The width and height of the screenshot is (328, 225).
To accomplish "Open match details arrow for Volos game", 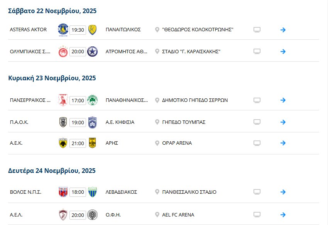I will pos(283,192).
